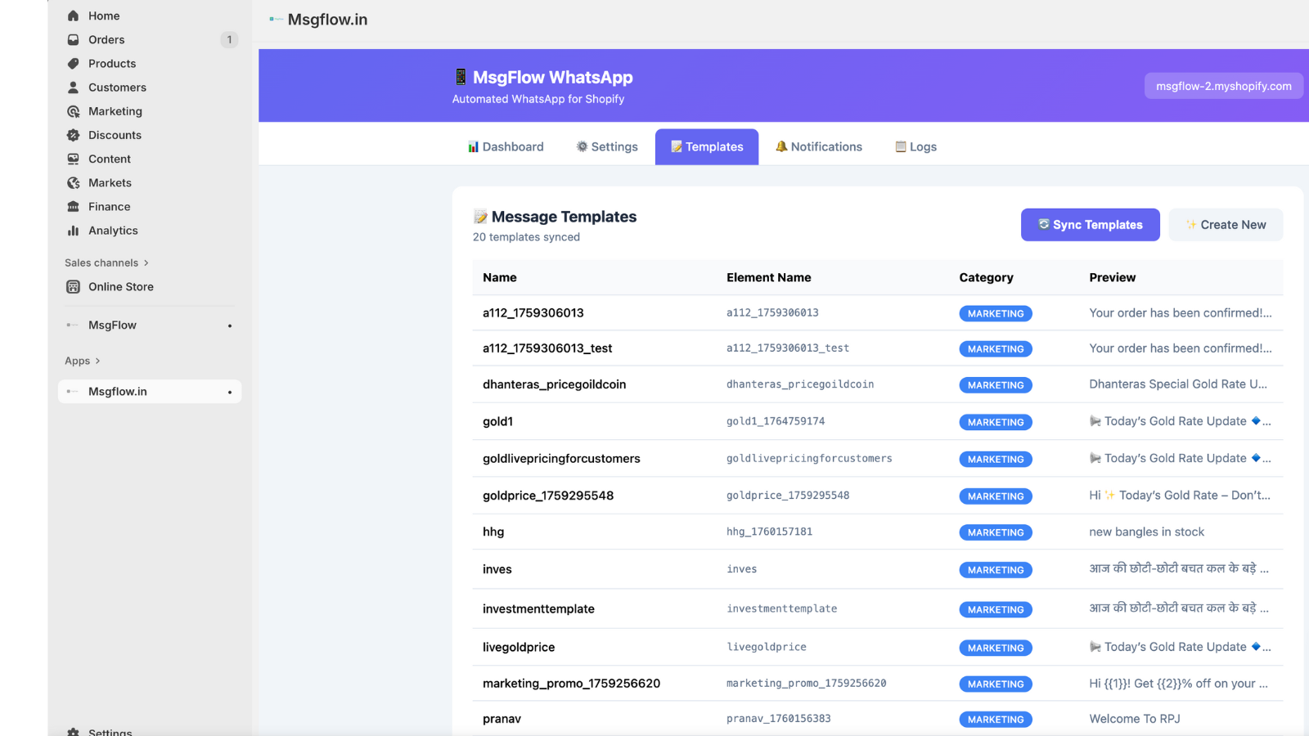Click the Customers person icon
This screenshot has width=1309, height=736.
click(73, 88)
